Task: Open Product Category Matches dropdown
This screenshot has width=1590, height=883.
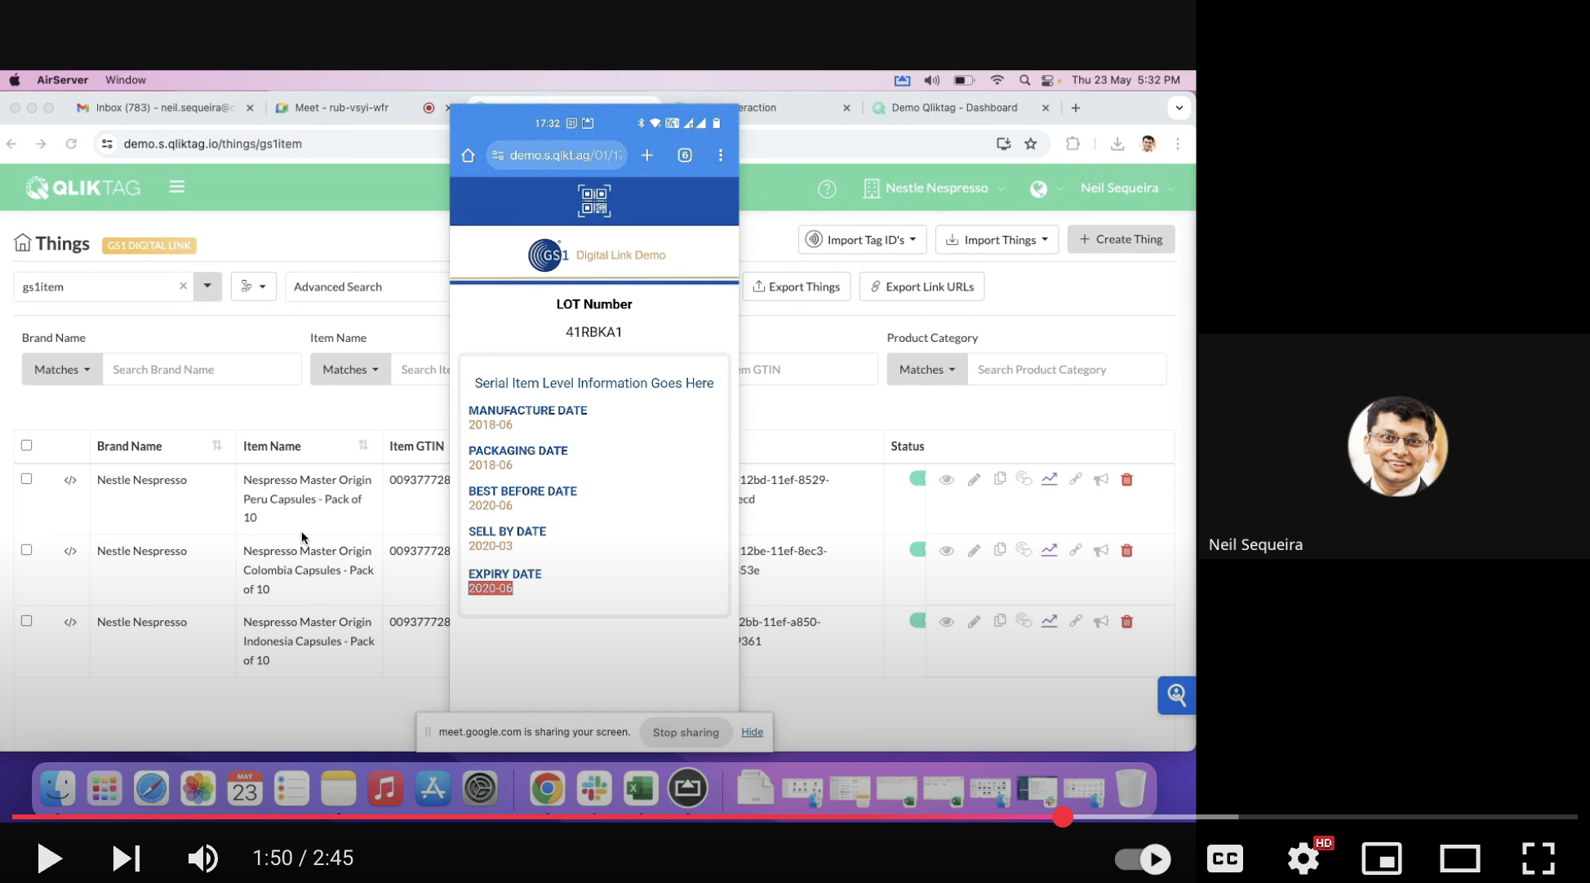Action: 927,370
